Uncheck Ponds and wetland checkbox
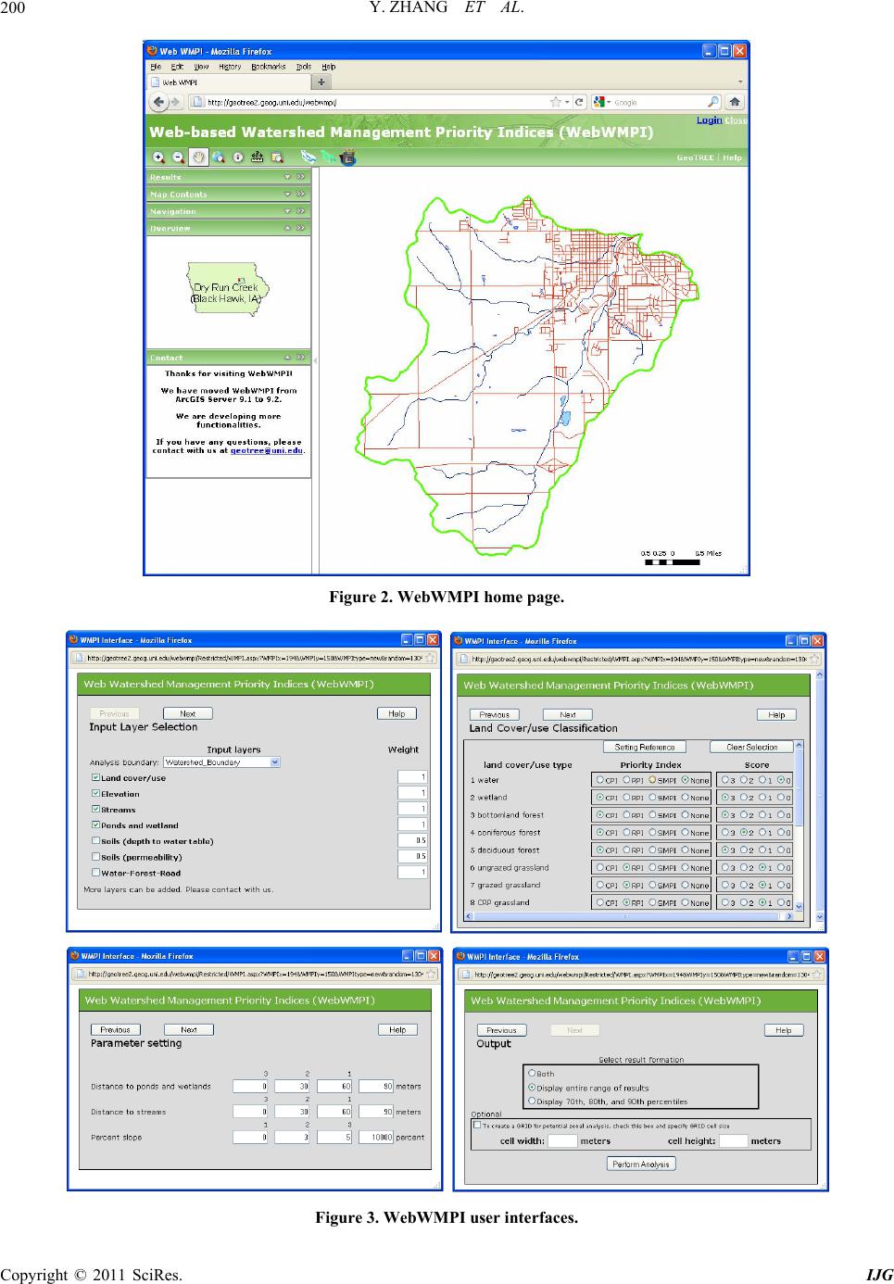Viewport: 894px width, 1284px height. [95, 825]
